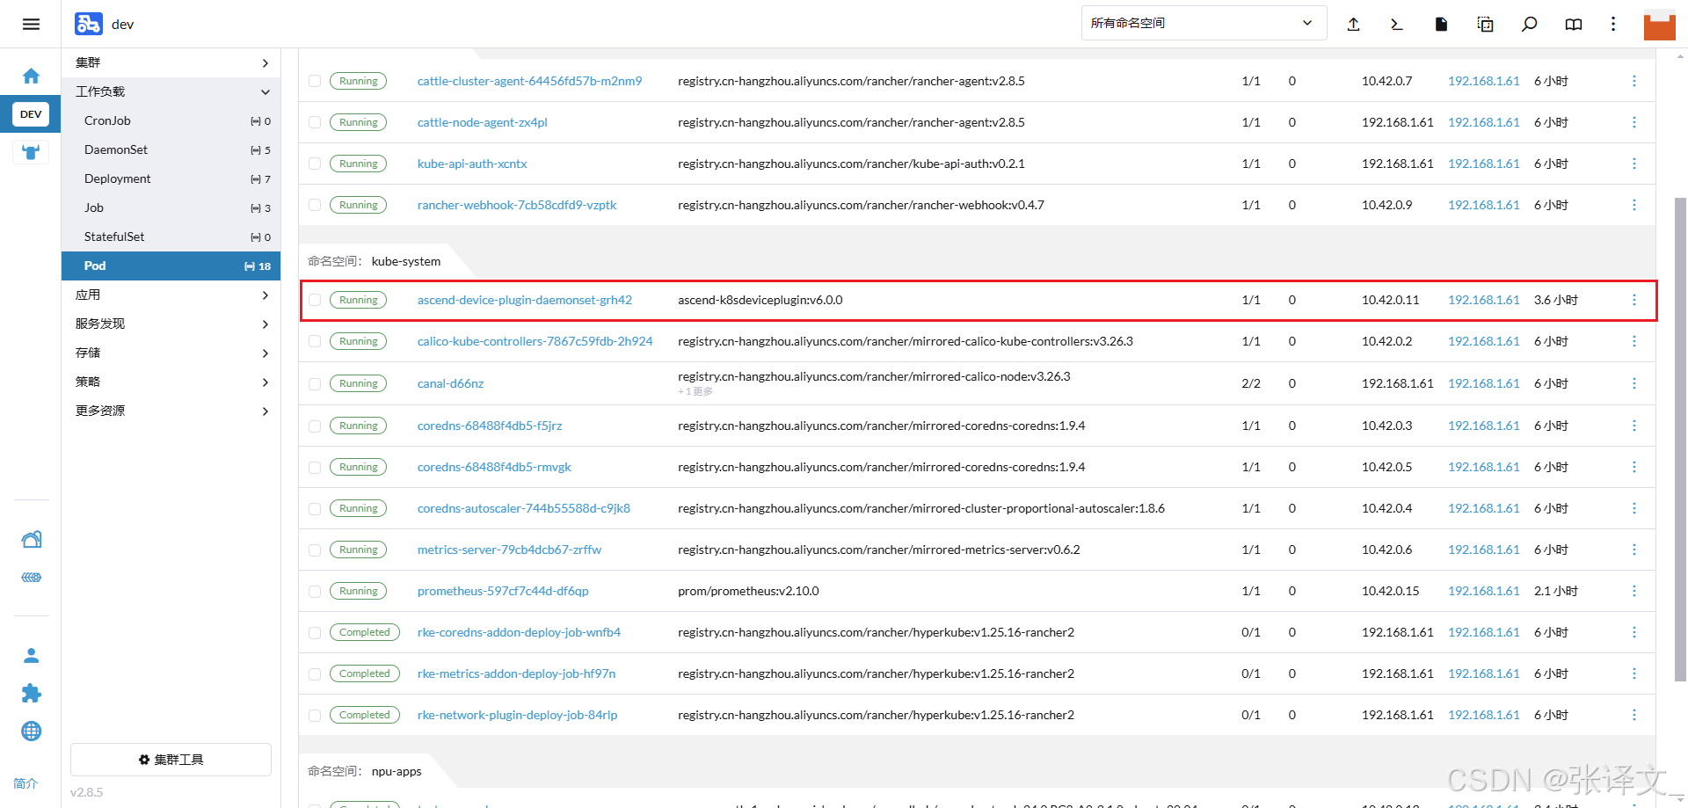Click the globe language icon in sidebar
Screen dimensions: 1688x808
[32, 731]
